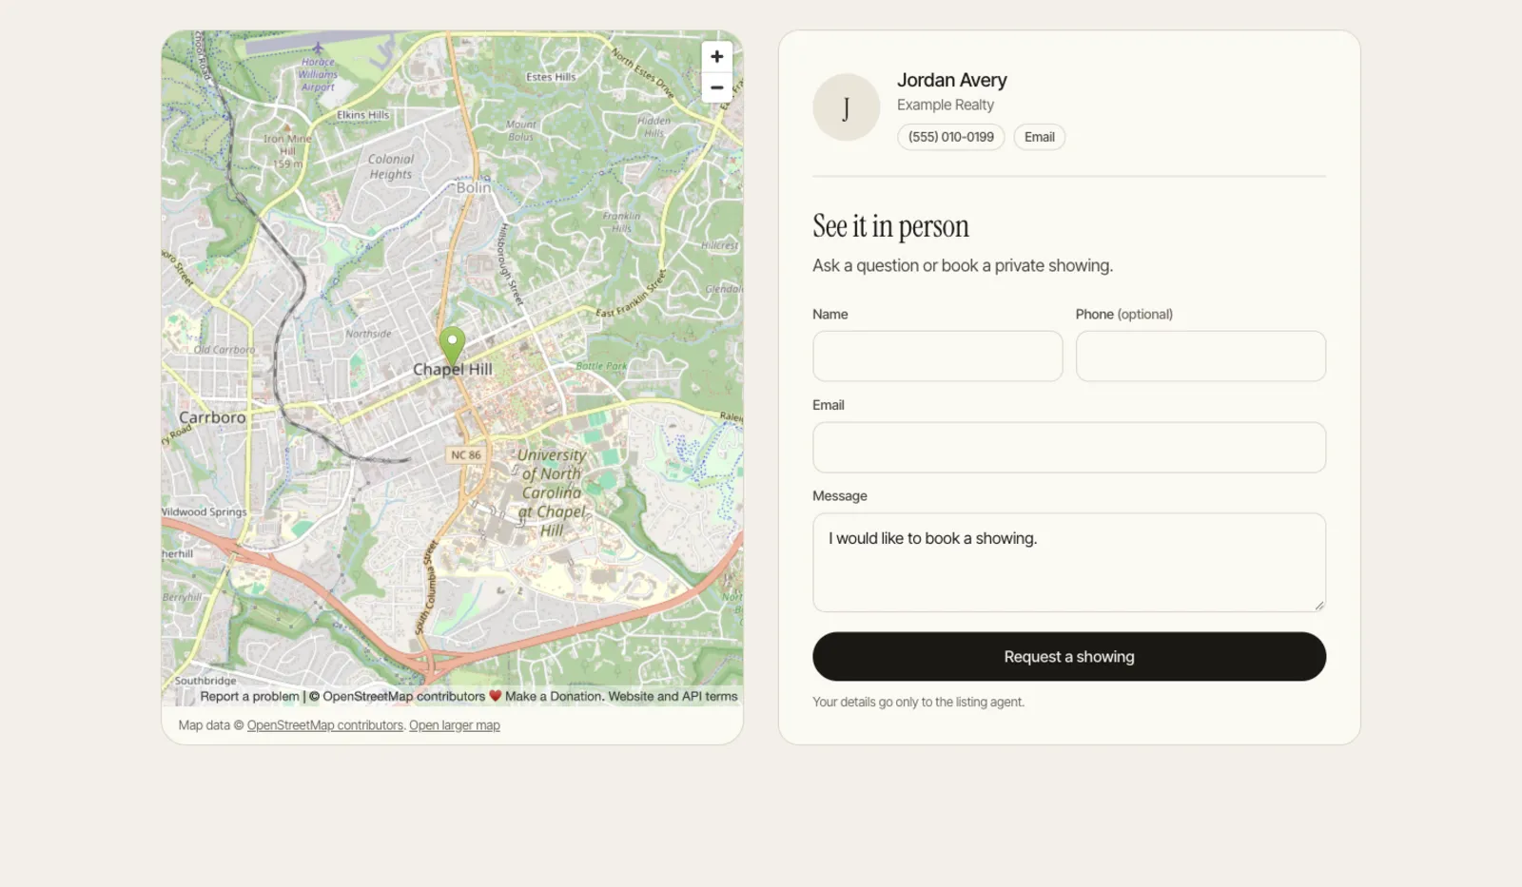Click the Bolin map label
Viewport: 1522px width, 887px height.
tap(474, 188)
